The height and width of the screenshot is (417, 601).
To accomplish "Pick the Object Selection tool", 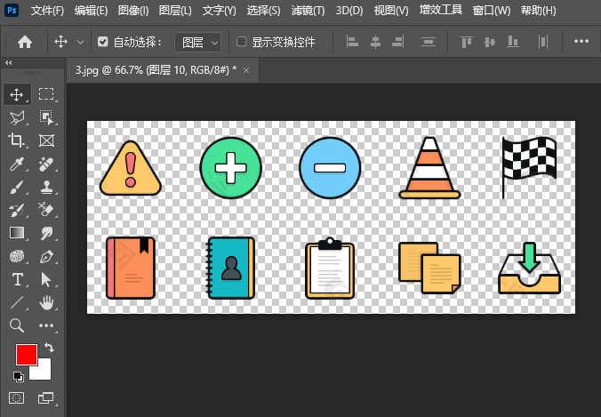I will (x=46, y=117).
